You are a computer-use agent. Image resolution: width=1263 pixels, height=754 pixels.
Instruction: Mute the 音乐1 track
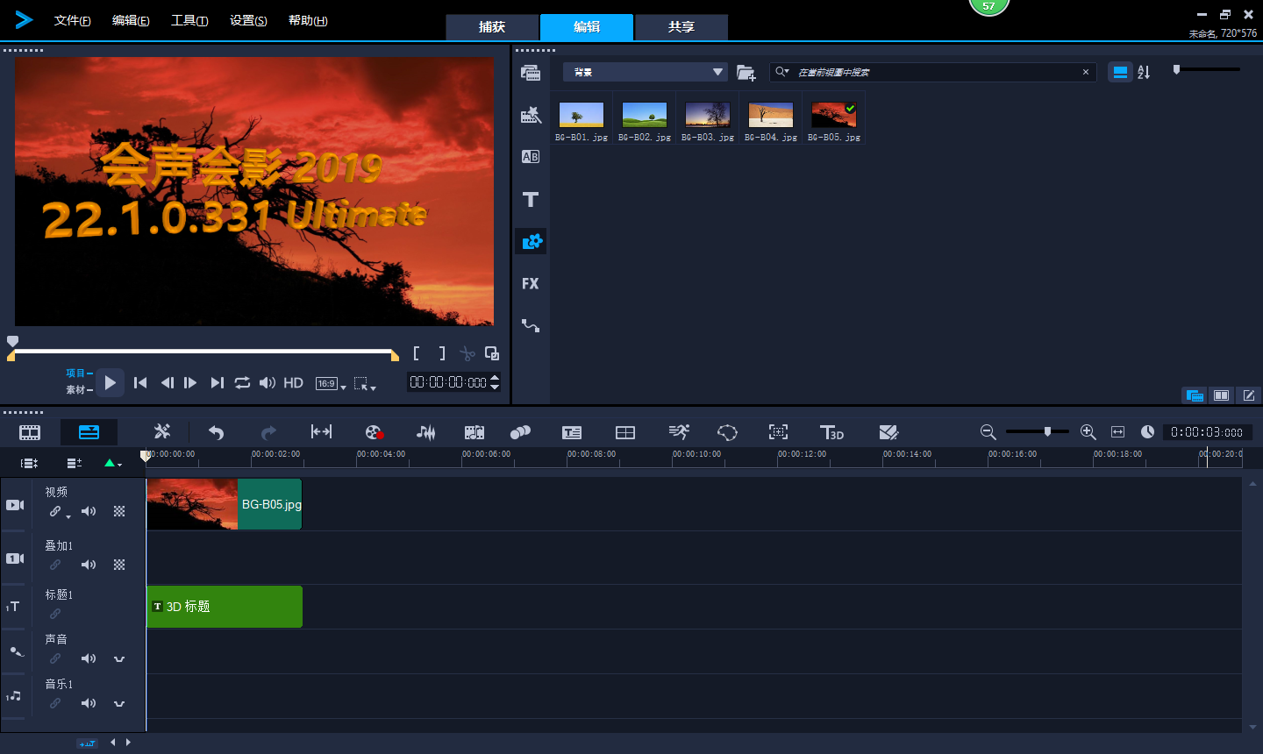(89, 703)
